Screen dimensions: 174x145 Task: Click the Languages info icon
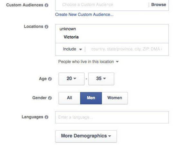46,117
